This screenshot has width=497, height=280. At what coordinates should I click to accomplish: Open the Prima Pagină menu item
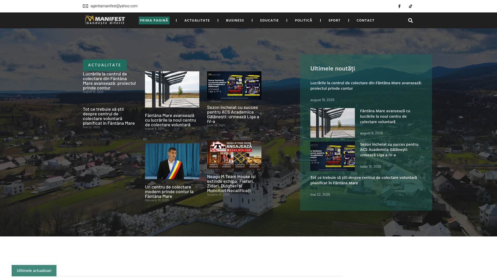154,20
